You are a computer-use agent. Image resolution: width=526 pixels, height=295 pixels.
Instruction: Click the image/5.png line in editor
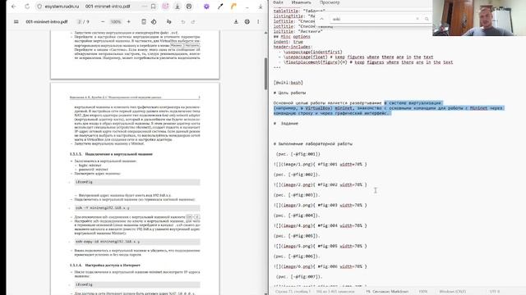320,246
